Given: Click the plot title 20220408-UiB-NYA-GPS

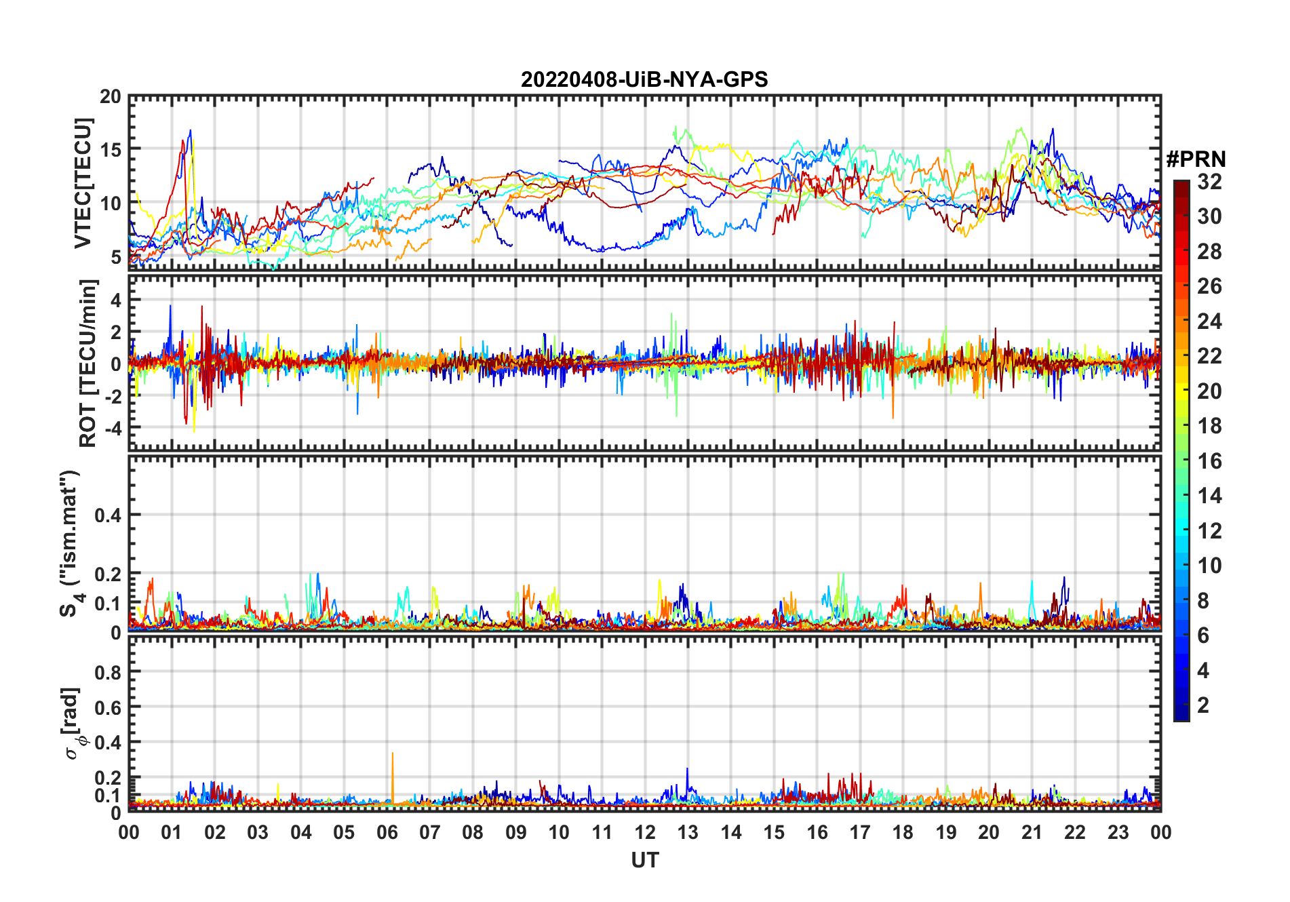Looking at the screenshot, I should tap(644, 80).
